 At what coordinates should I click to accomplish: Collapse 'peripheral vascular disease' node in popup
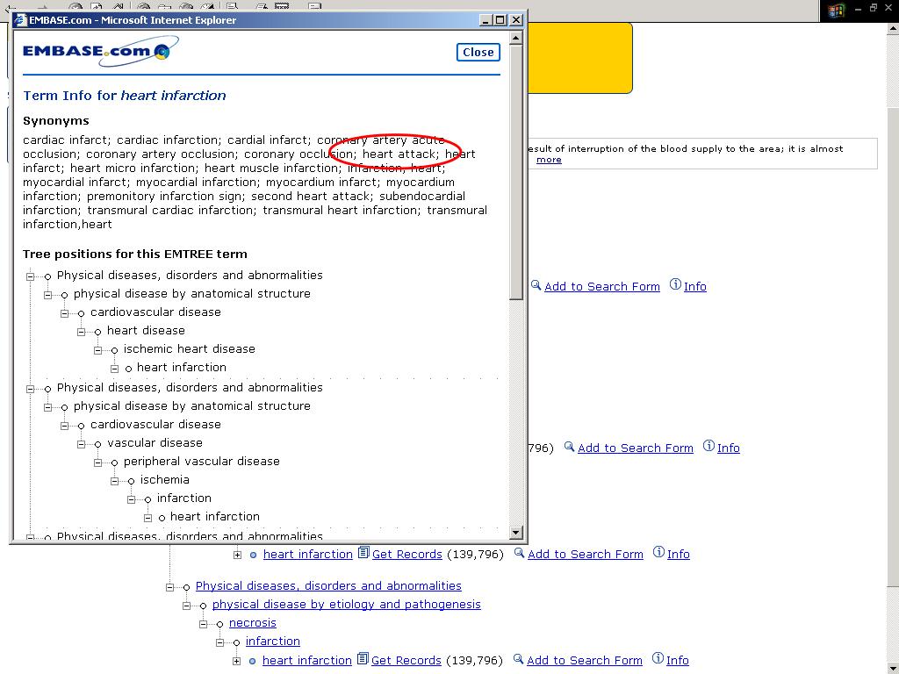98,462
